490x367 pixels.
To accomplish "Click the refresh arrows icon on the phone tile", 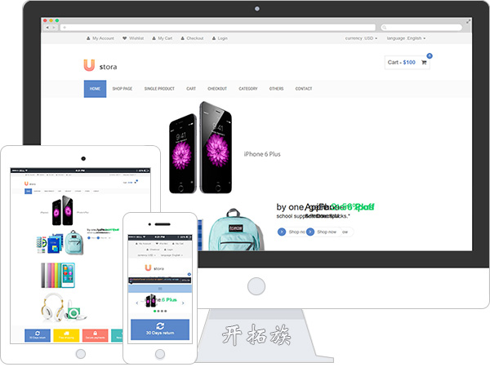I will (160, 326).
